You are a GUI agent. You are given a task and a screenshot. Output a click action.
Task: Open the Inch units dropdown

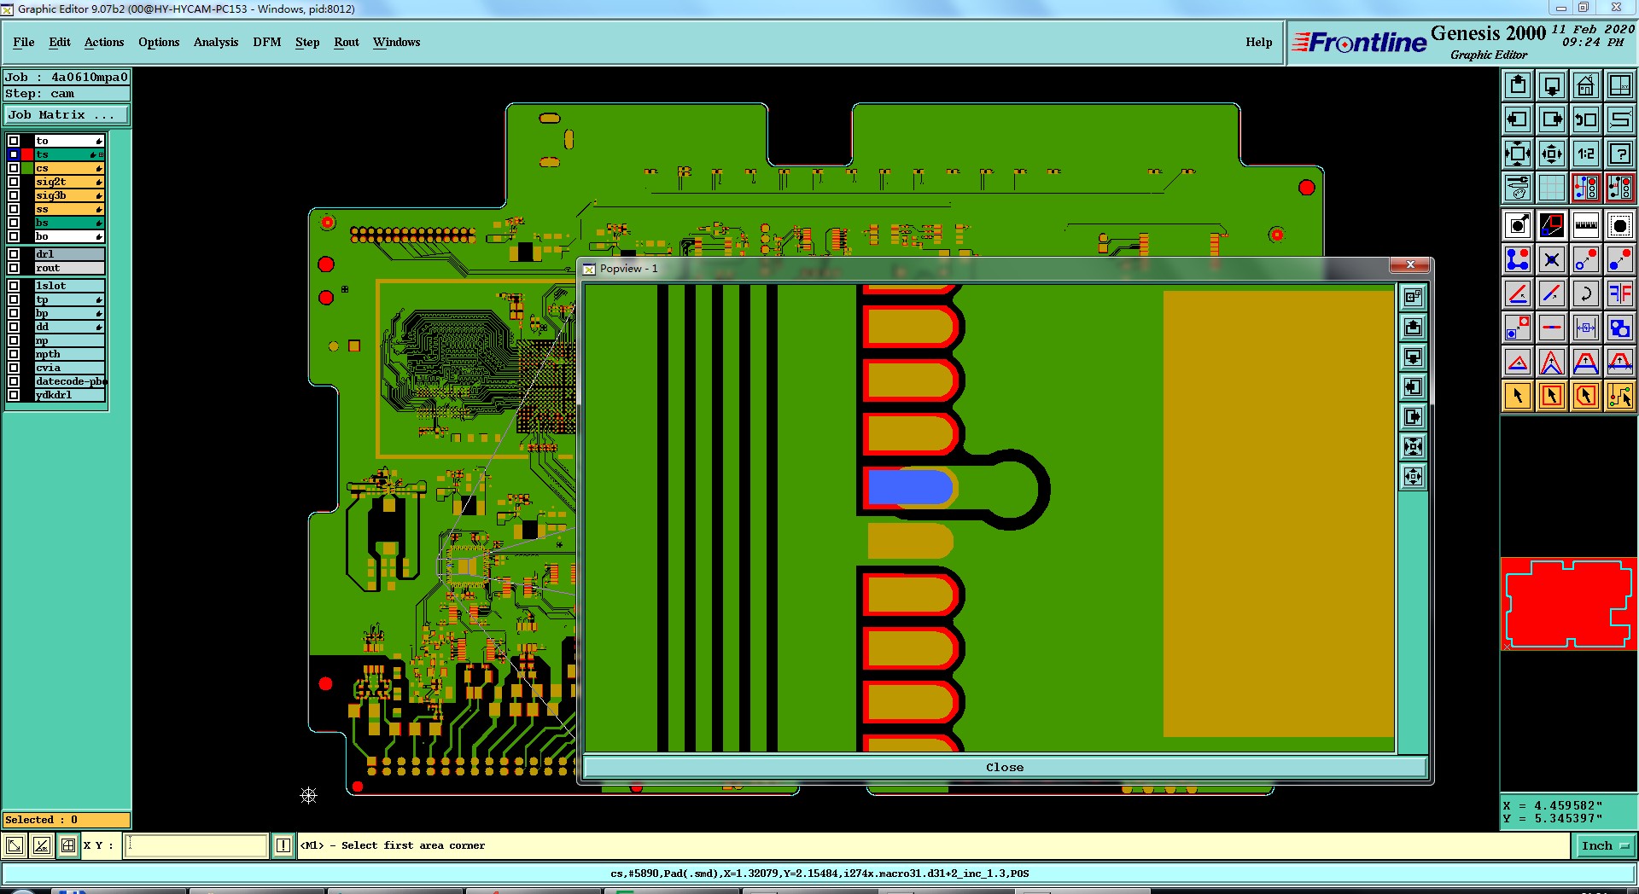[x=1605, y=846]
